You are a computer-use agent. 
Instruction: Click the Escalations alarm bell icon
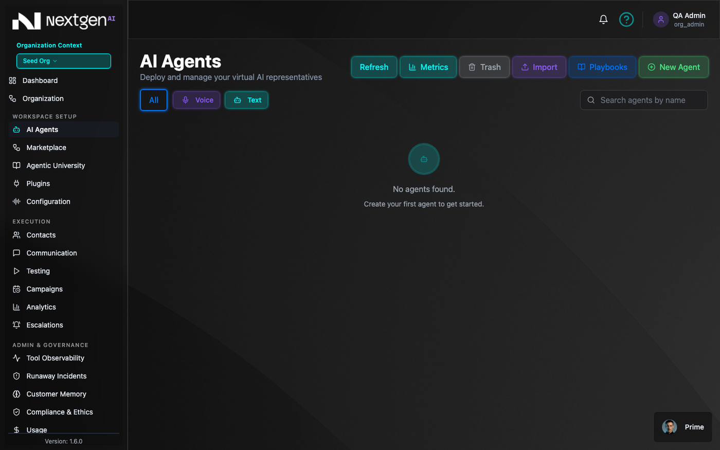coord(16,325)
